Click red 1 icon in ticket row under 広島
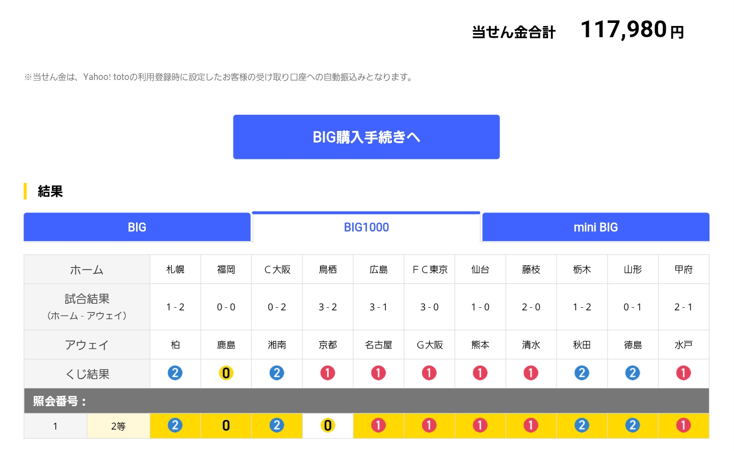 tap(378, 426)
